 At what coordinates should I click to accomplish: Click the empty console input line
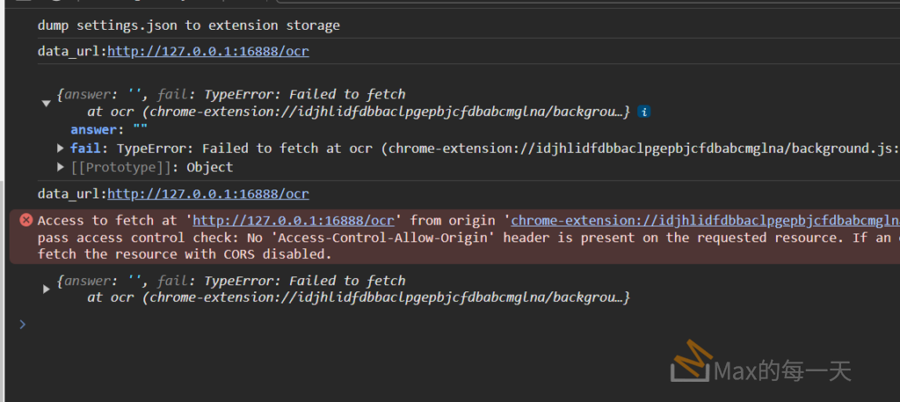click(x=439, y=324)
